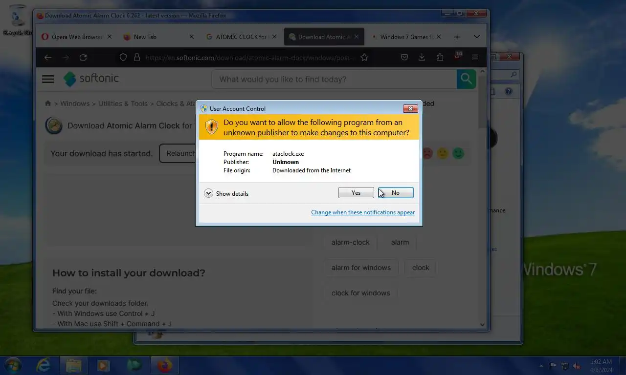This screenshot has width=626, height=375.
Task: Click the alarm-clock tag
Action: pyautogui.click(x=351, y=242)
